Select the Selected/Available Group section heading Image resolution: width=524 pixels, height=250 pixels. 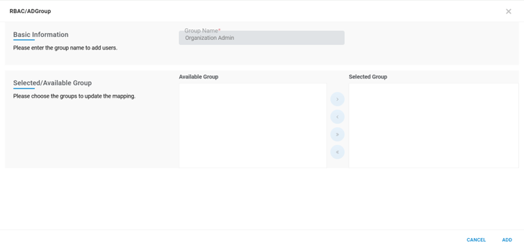pyautogui.click(x=52, y=83)
